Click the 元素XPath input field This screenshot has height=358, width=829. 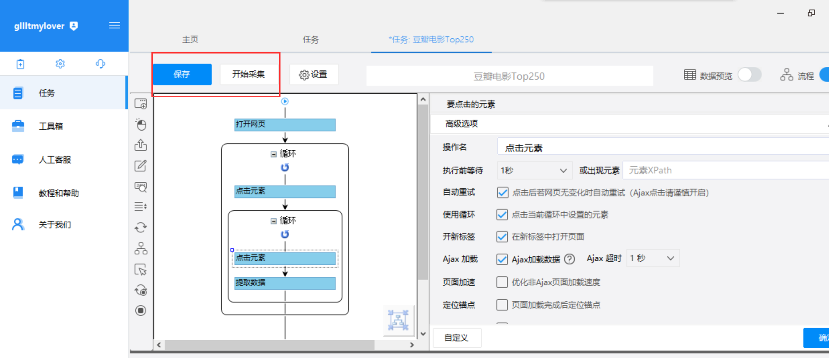coord(726,170)
